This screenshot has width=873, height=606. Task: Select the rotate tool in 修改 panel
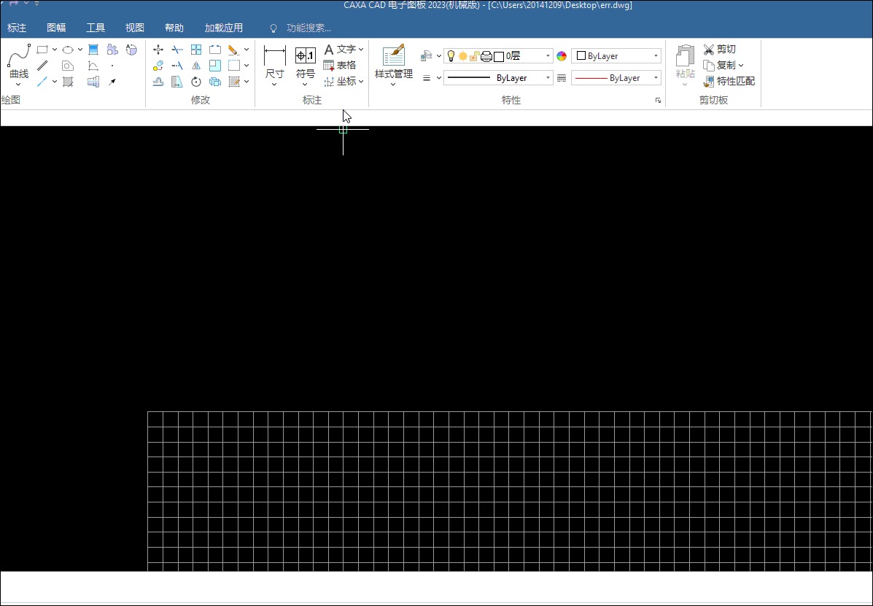coord(196,82)
